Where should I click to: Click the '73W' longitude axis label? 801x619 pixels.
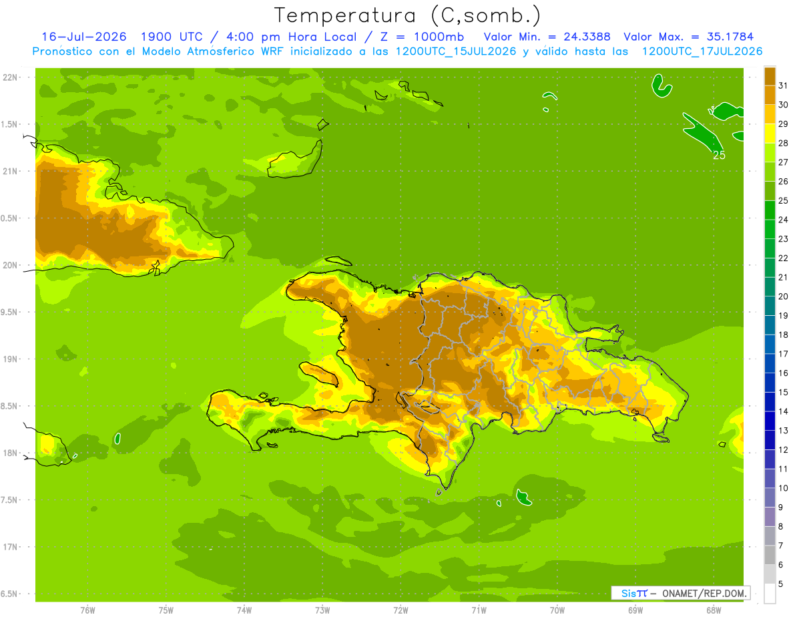pos(322,610)
